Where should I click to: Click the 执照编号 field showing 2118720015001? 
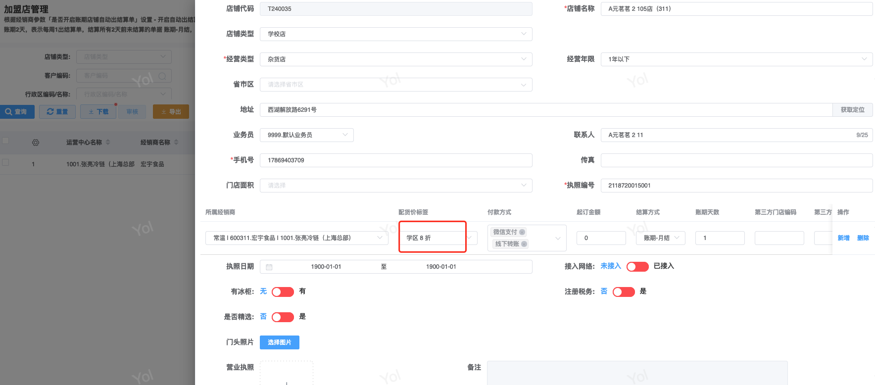736,186
